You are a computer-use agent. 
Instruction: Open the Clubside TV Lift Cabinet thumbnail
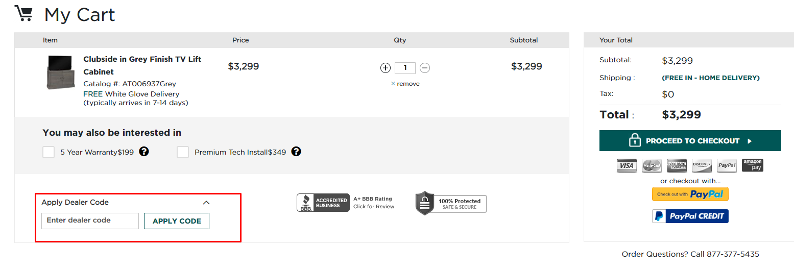(x=61, y=72)
